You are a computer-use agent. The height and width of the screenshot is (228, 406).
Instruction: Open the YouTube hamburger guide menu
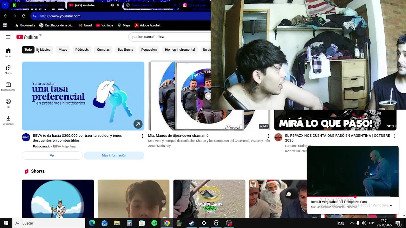point(8,37)
